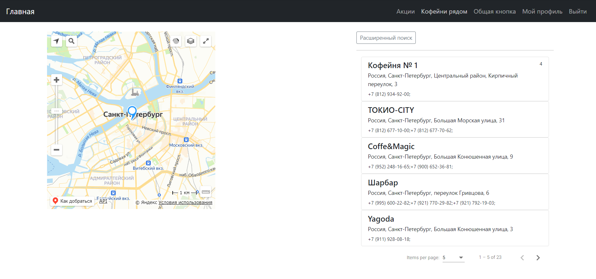Open the Yandex API link
The image size is (596, 279).
coord(103,201)
